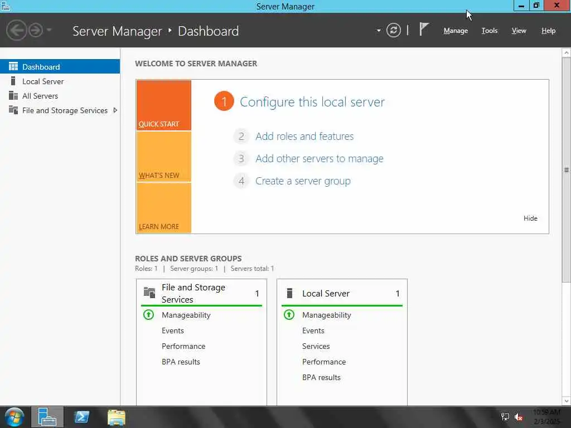Open dropdown arrow left of the refresh icon
This screenshot has height=428, width=571.
(379, 31)
